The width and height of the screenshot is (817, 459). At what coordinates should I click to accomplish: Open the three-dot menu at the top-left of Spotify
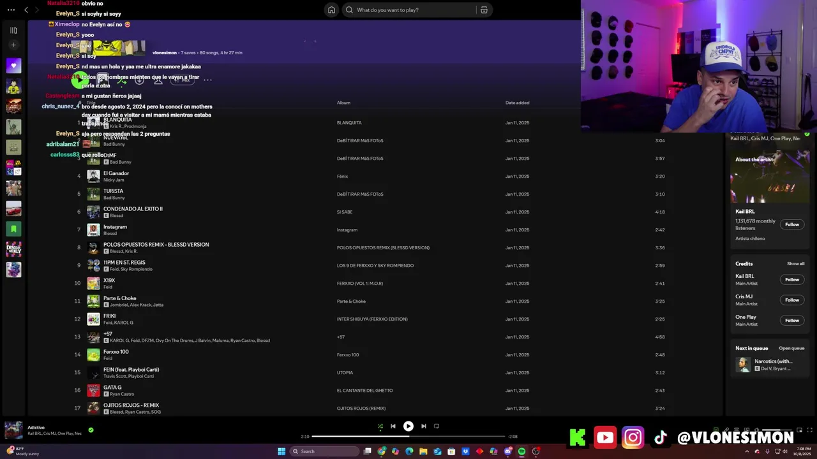[x=11, y=10]
